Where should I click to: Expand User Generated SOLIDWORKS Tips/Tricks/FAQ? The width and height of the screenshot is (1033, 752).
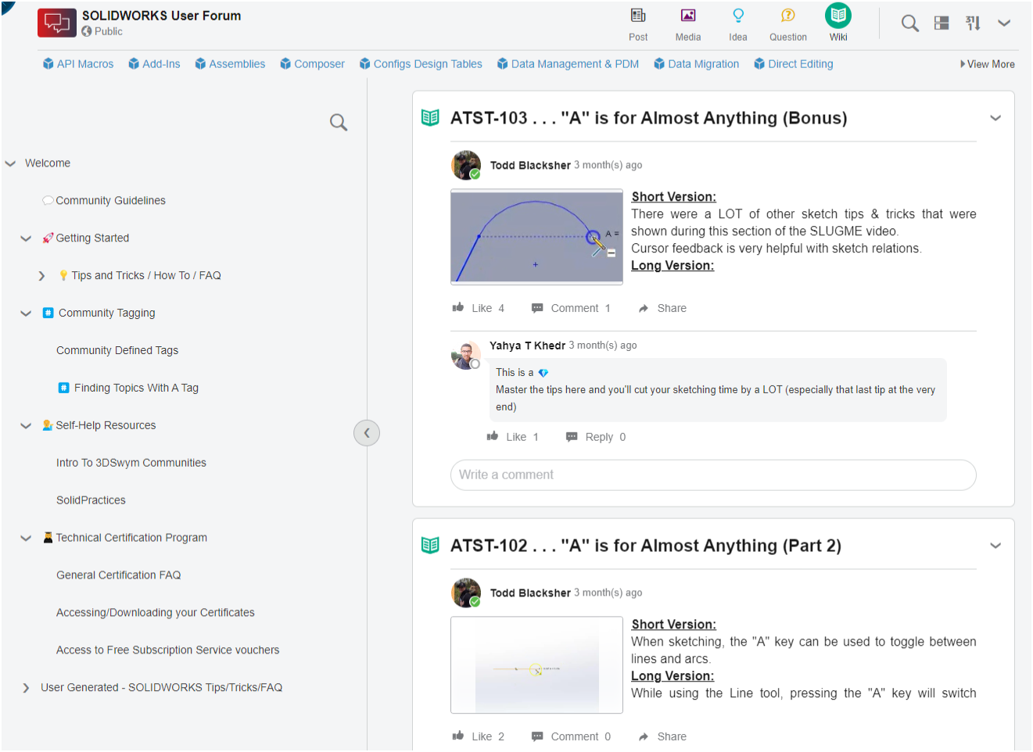(26, 689)
